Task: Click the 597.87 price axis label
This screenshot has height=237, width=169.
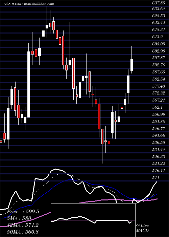Action: pos(159,58)
